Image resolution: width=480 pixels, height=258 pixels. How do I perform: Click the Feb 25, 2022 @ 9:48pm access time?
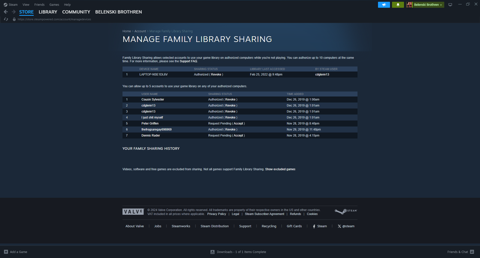coord(266,75)
